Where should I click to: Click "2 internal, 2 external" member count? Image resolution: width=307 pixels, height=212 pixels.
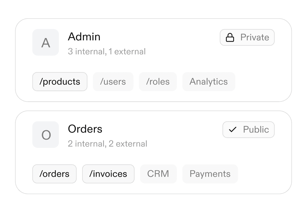tap(107, 144)
